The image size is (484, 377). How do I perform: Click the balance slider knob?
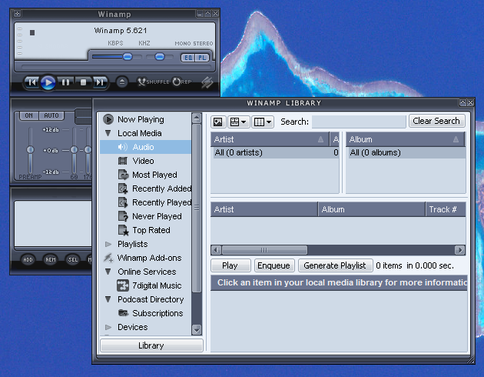[160, 57]
